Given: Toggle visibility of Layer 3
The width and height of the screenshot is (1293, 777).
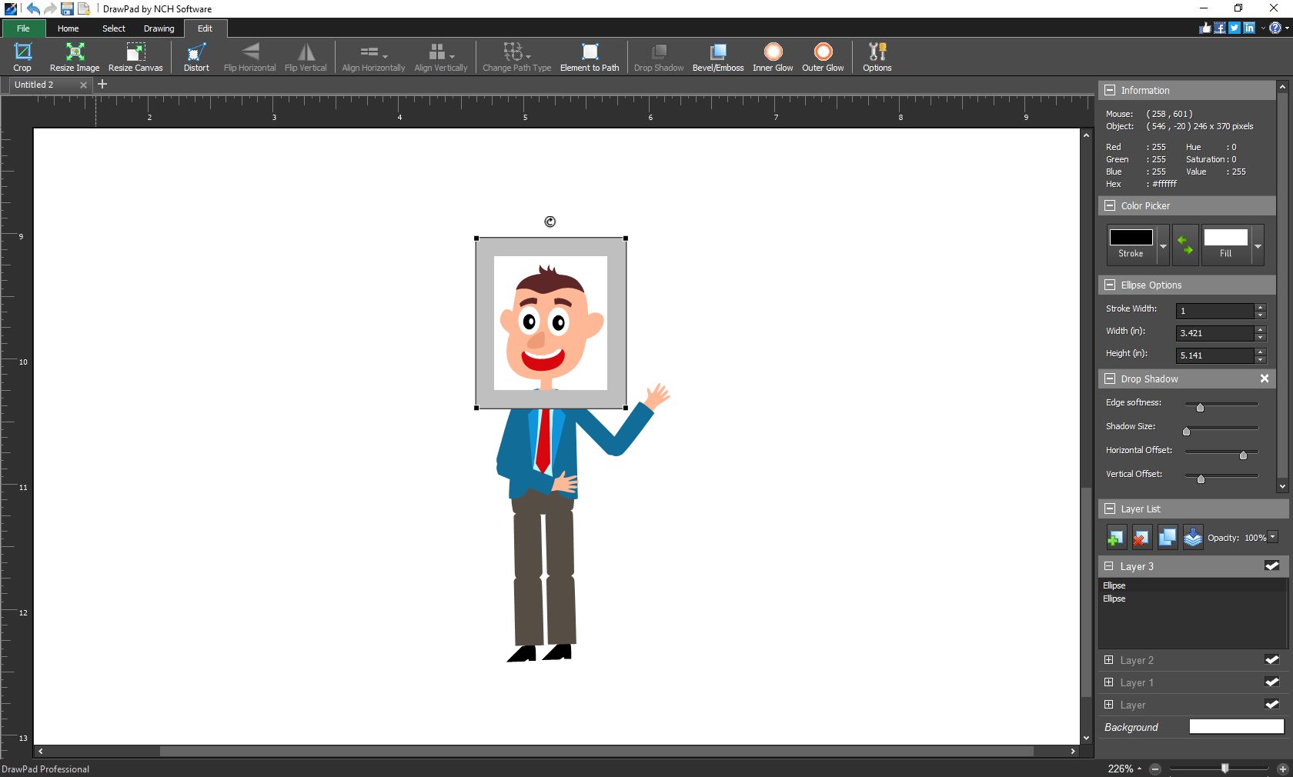Looking at the screenshot, I should pos(1271,565).
